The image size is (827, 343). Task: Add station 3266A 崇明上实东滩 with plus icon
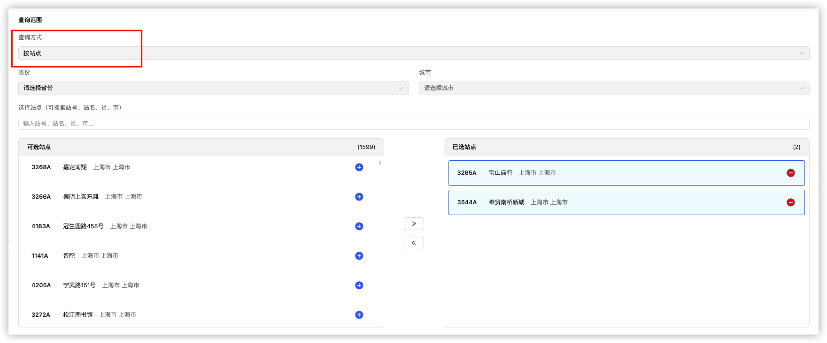[x=359, y=197]
